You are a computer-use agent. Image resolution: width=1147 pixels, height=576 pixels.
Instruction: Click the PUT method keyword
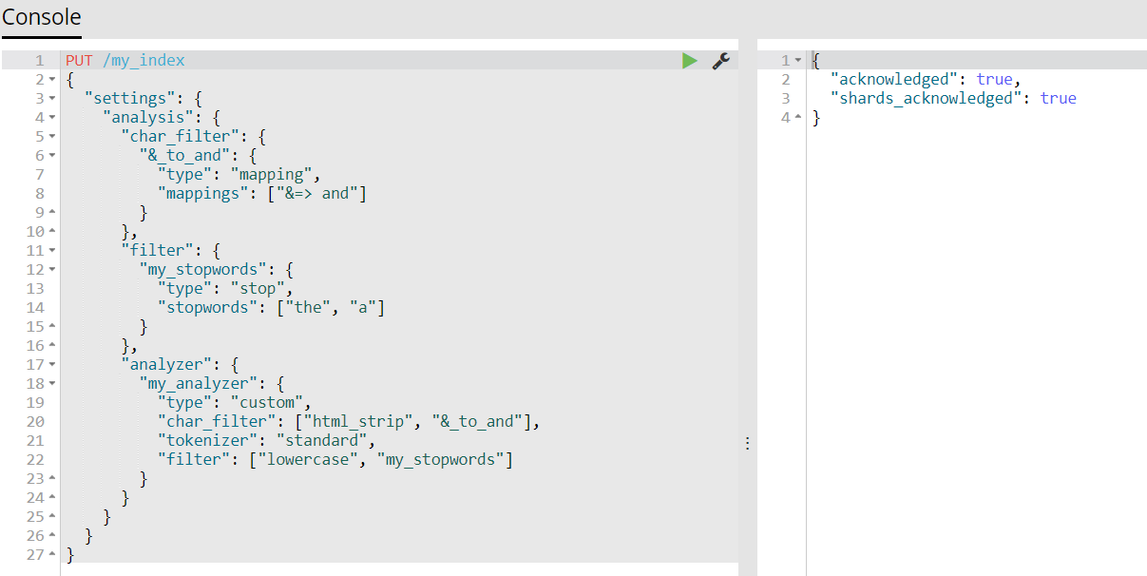[79, 61]
